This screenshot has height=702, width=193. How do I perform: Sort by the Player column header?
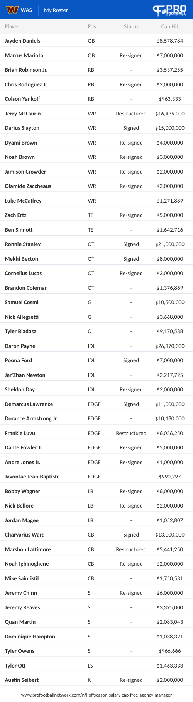point(12,26)
